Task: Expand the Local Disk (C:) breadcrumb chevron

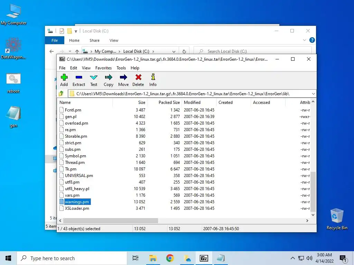Action: point(153,51)
